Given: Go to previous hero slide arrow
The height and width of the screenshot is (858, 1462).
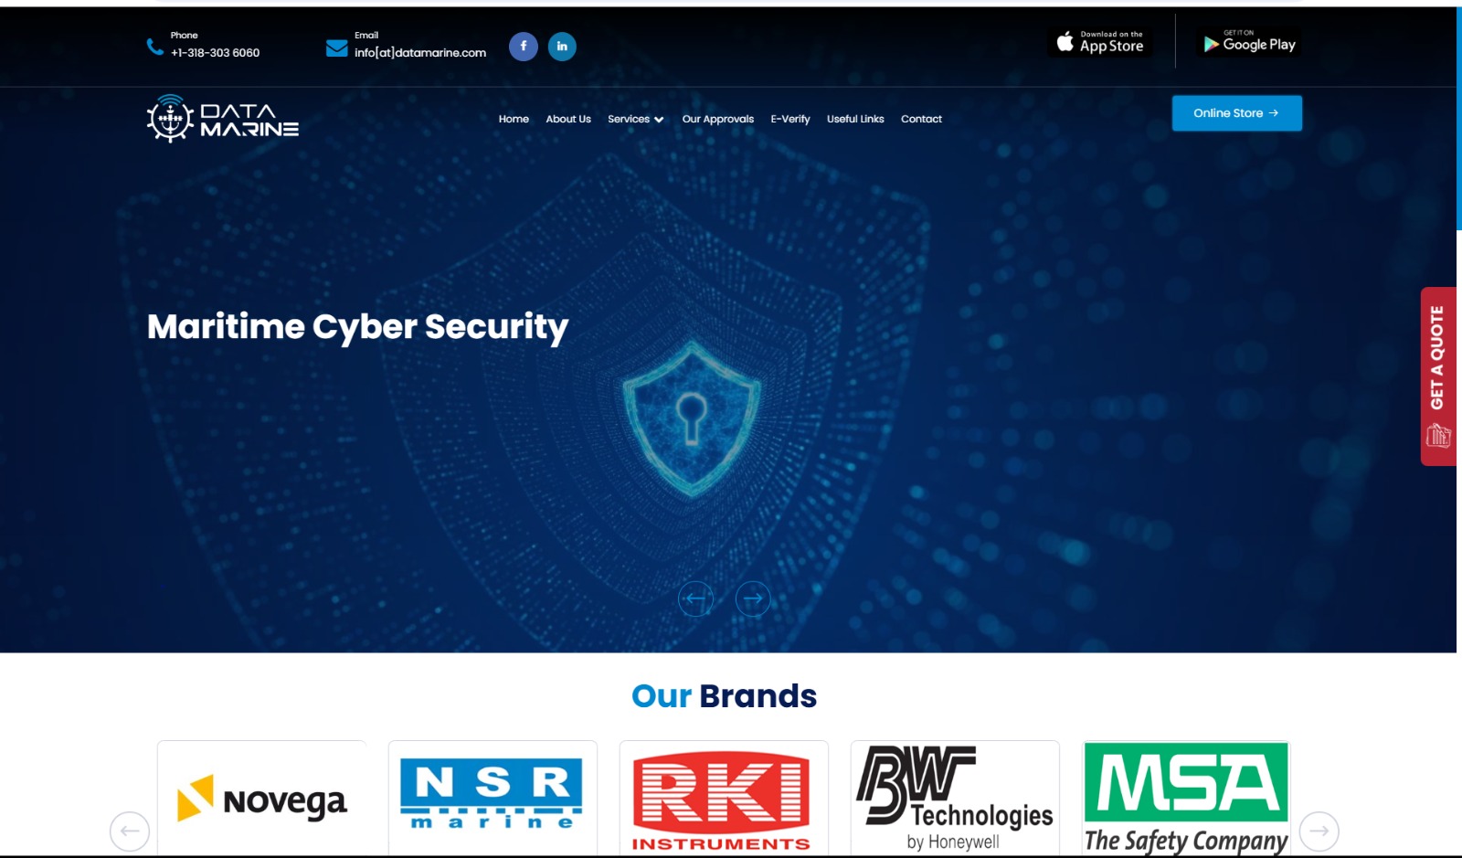Looking at the screenshot, I should [x=695, y=599].
